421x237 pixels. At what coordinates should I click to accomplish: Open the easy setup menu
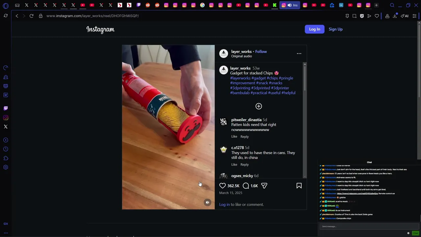[x=414, y=16]
